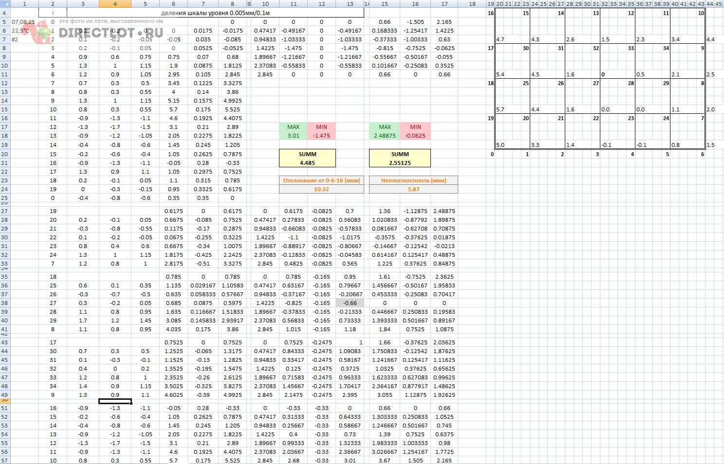Screen dimensions: 724x464
Task: Click the orange result value 5.87
Action: tap(413, 189)
